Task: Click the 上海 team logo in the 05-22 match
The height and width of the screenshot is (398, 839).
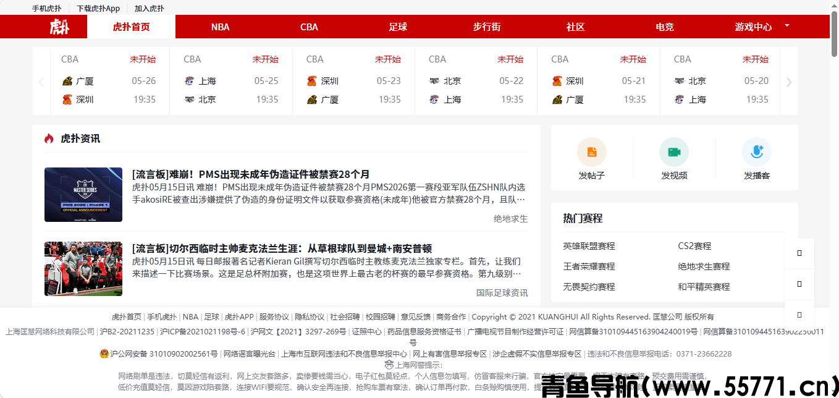Action: [434, 99]
